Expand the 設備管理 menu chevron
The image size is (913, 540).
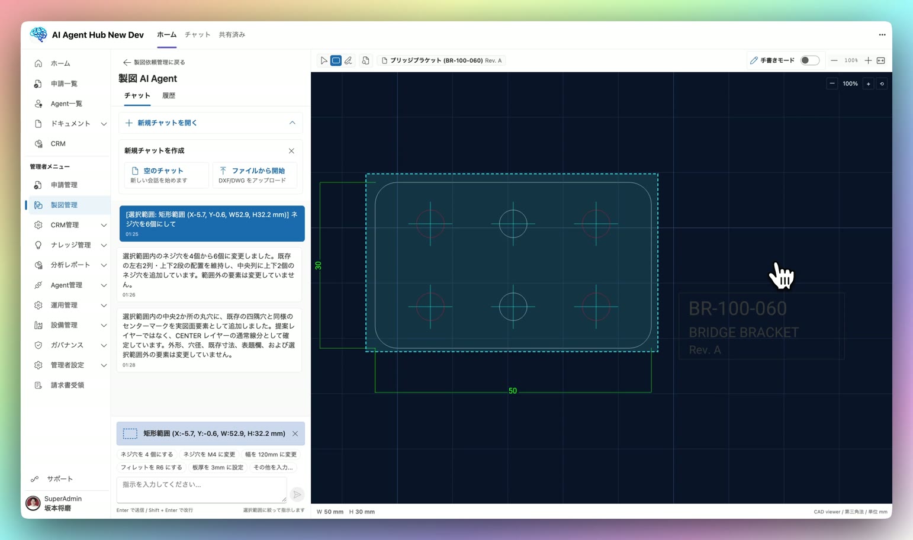[x=104, y=325]
